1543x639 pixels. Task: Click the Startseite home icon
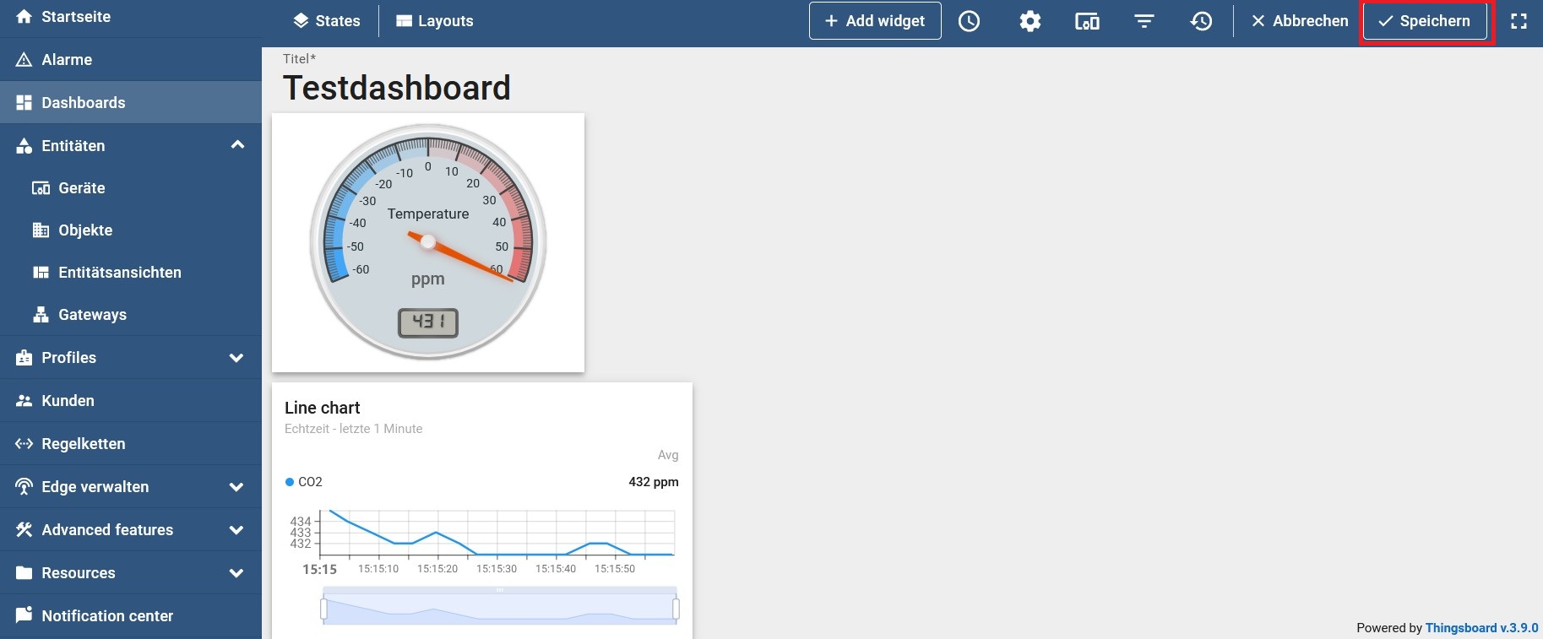coord(24,17)
